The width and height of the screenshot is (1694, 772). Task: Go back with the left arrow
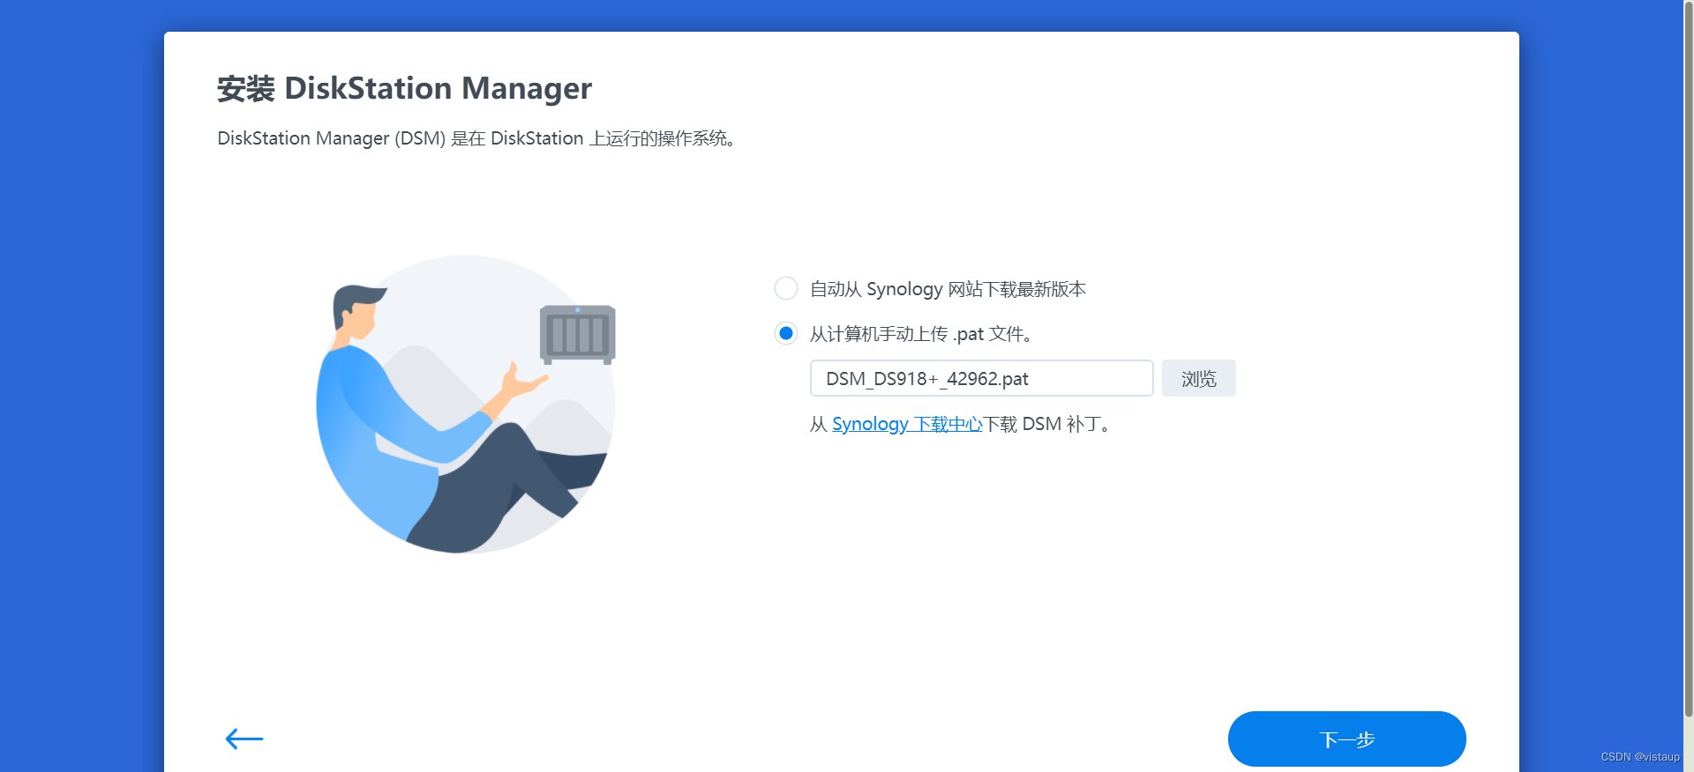click(x=244, y=739)
